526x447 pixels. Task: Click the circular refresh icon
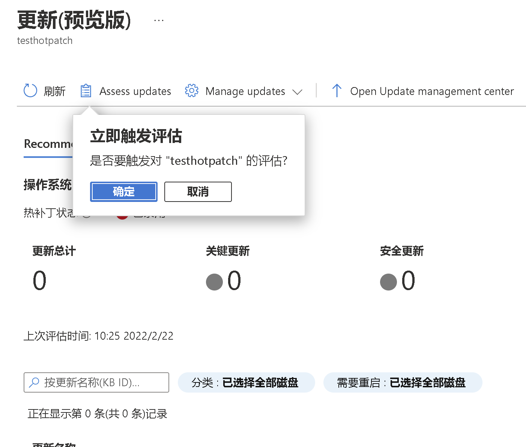point(30,91)
